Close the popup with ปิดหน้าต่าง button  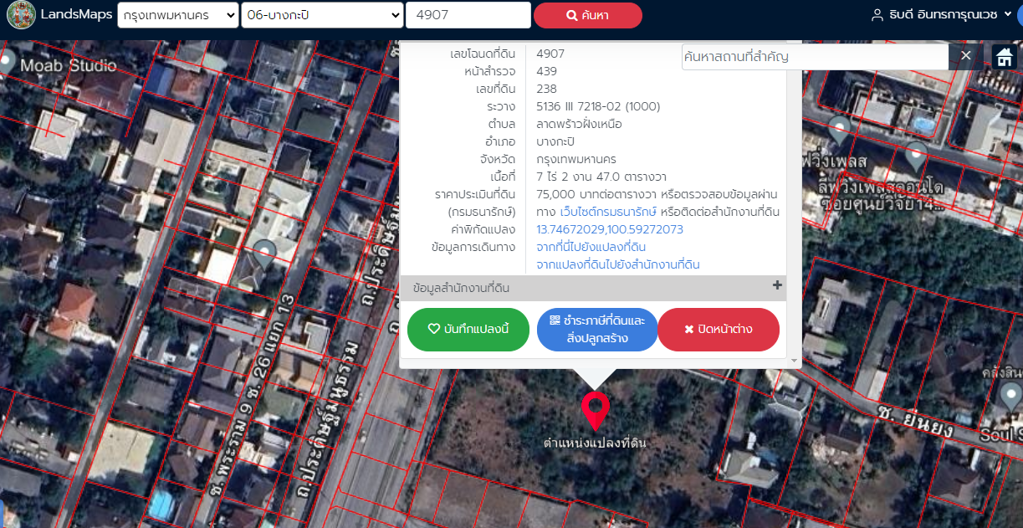pyautogui.click(x=718, y=330)
